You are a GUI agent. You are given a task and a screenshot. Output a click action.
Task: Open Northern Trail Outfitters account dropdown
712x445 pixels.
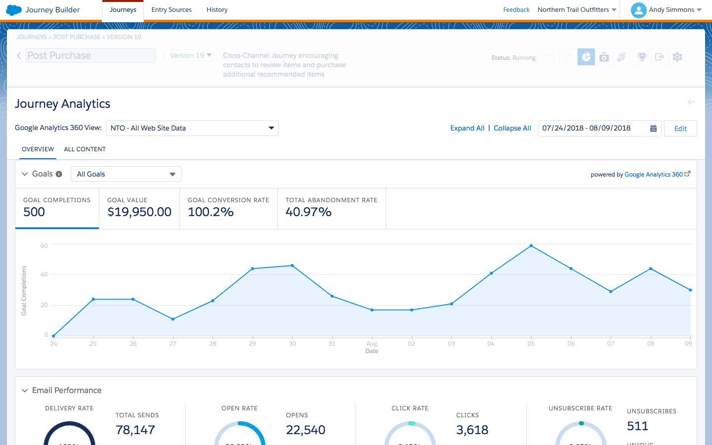pyautogui.click(x=577, y=10)
